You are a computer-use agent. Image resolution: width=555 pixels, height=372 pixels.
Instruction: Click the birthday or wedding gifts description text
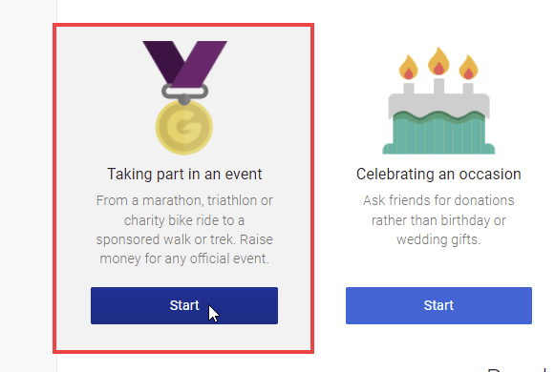[x=438, y=220]
